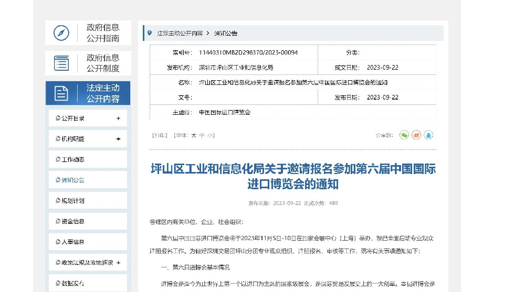
Task: Open 政府信息公开指南 section
Action: (x=88, y=33)
